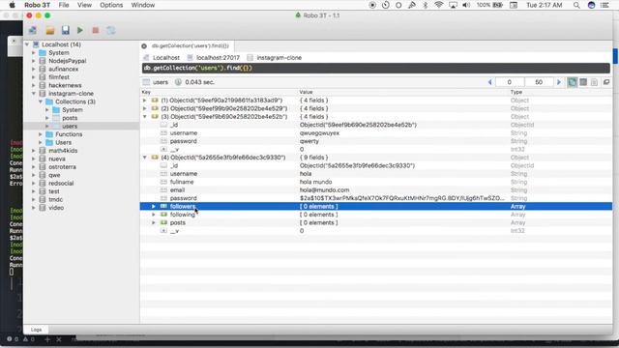Expand the followers array field
Screen dimensions: 619x348
point(154,206)
